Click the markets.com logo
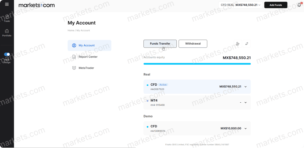304x148 pixels. (36, 5)
